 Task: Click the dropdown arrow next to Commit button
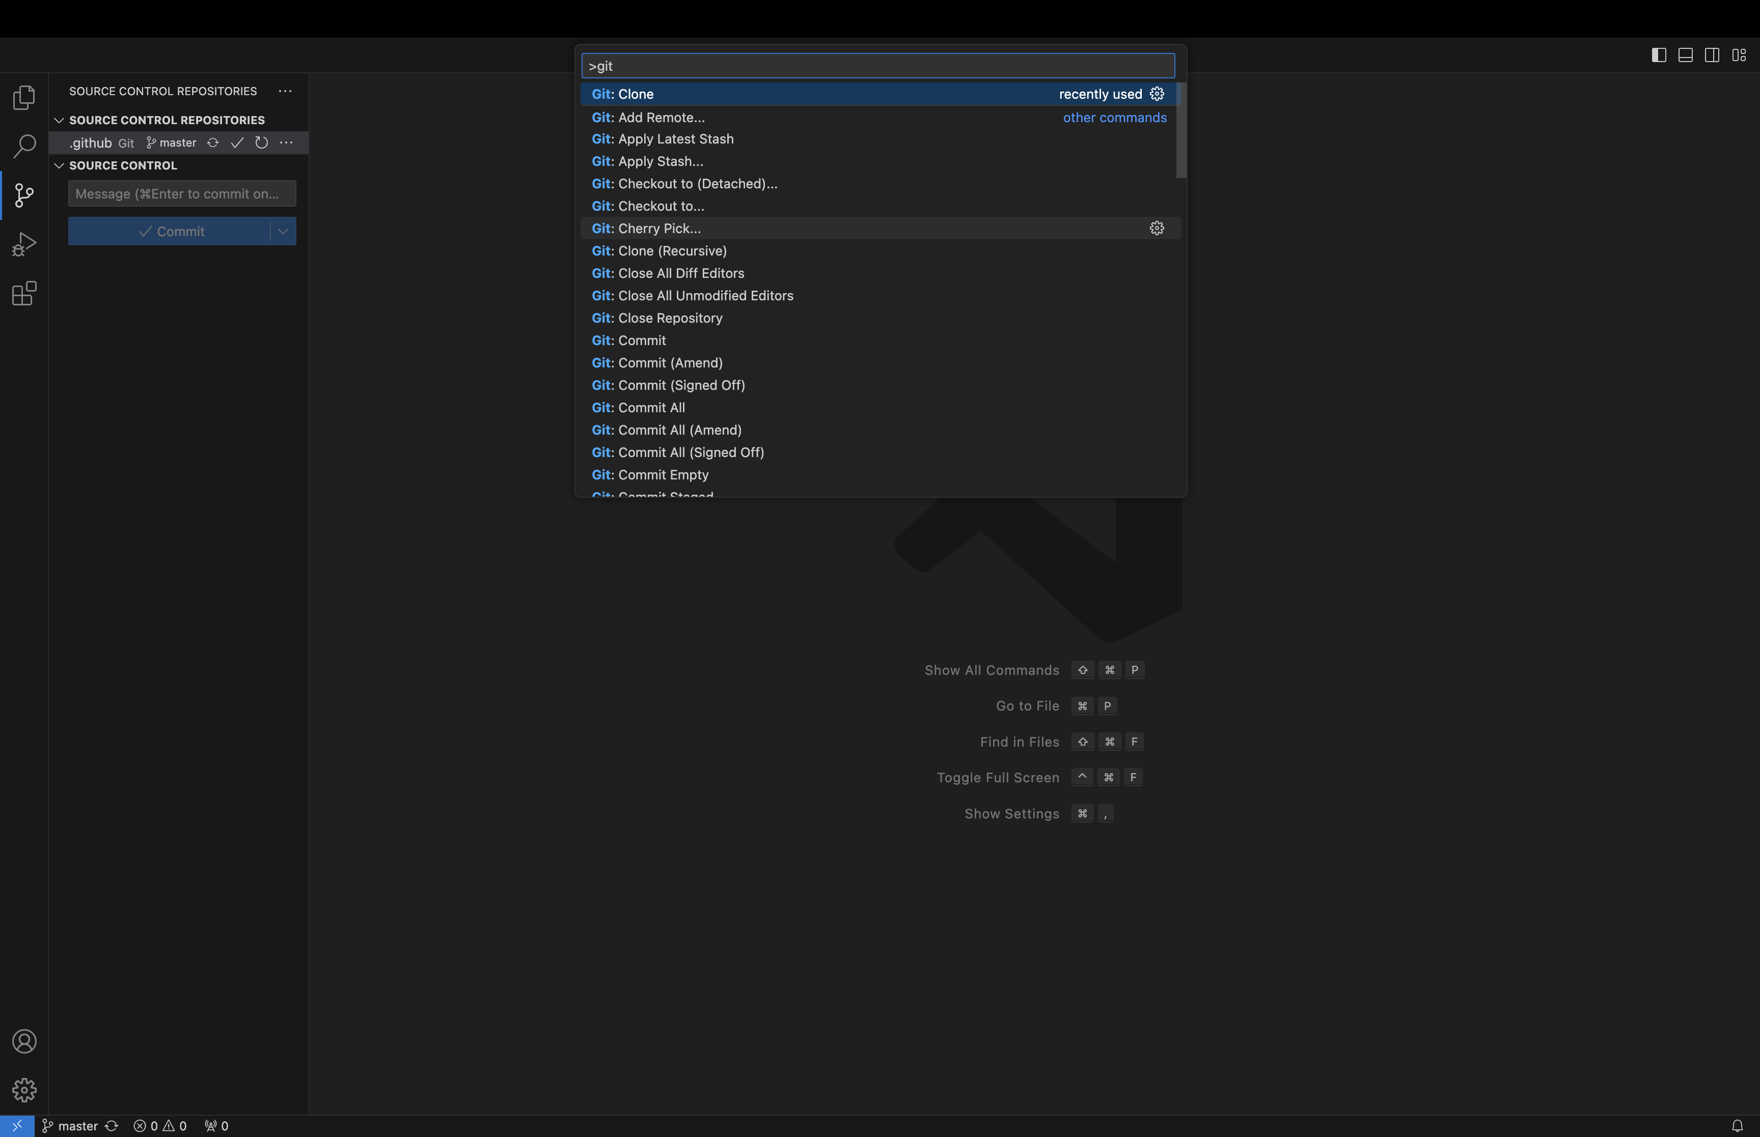(284, 231)
